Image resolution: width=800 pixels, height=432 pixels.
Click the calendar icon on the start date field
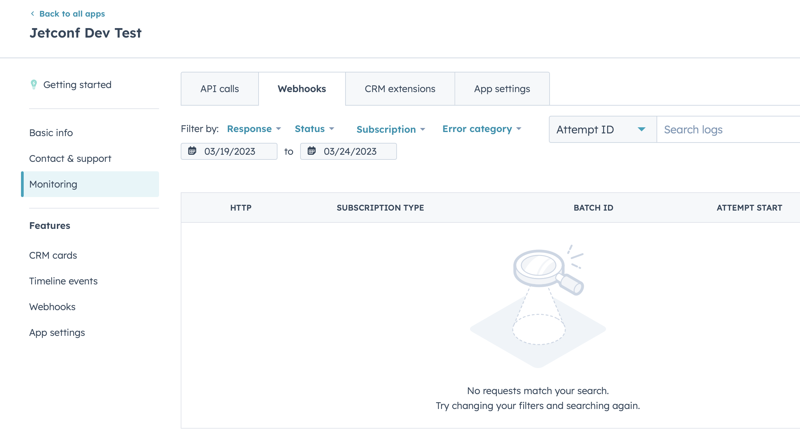[x=193, y=151]
